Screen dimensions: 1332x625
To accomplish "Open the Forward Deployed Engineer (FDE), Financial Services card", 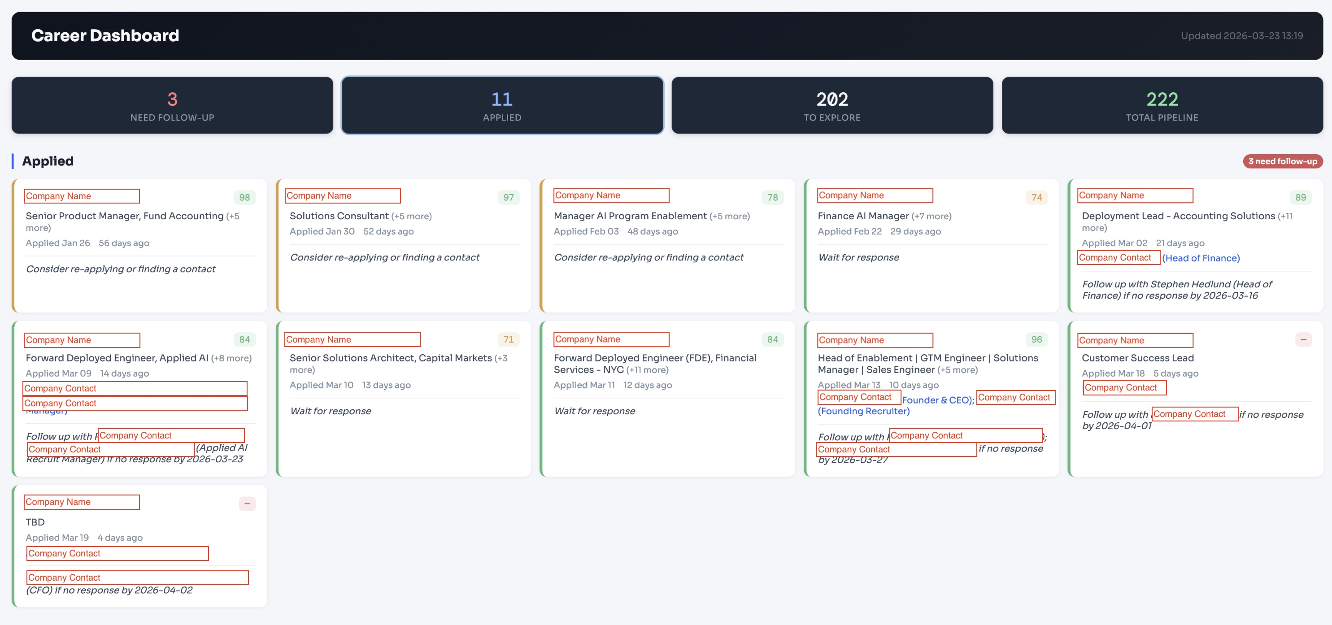I will tap(667, 399).
